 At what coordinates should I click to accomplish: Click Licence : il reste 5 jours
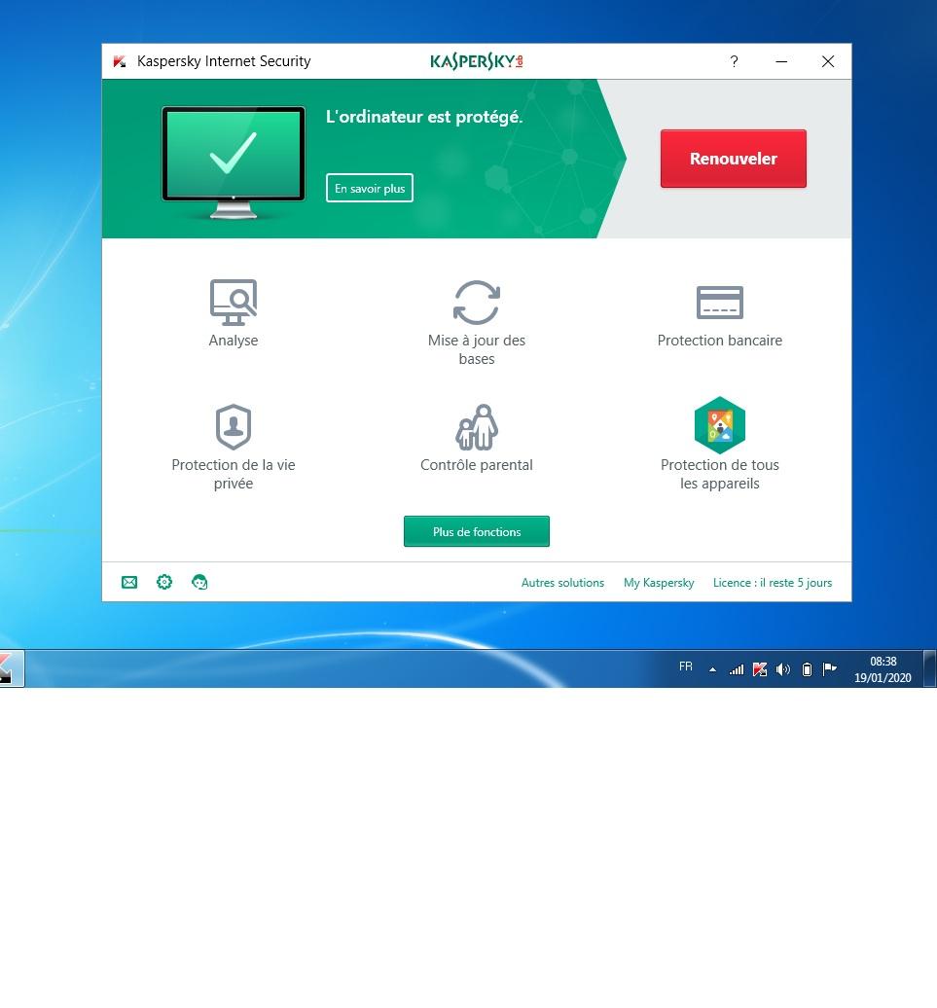tap(773, 583)
